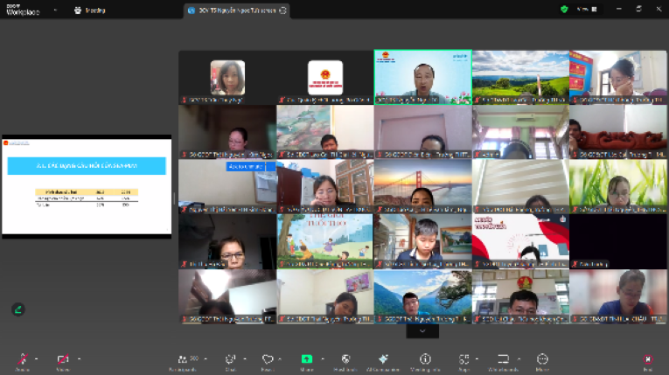Viewport: 669px width, 375px height.
Task: Unmute the microphone using the Audio icon
Action: (23, 359)
